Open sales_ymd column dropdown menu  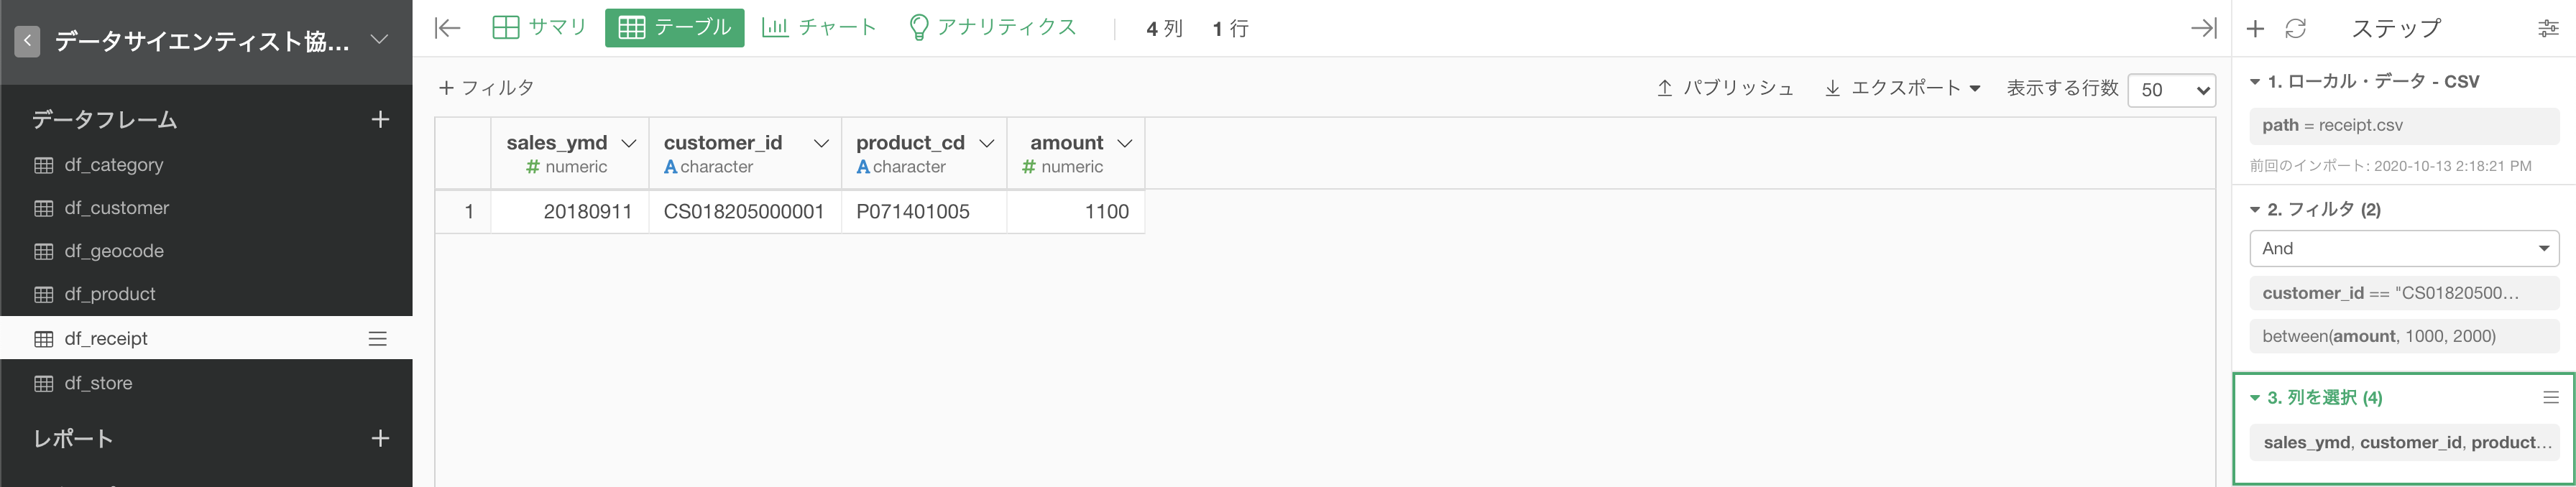(629, 144)
